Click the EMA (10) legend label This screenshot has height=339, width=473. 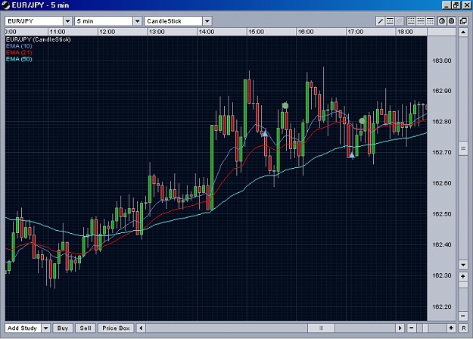(19, 46)
